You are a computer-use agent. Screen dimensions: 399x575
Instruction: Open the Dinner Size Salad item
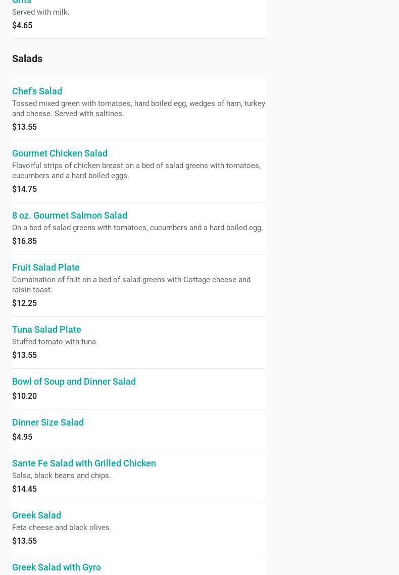pos(48,423)
